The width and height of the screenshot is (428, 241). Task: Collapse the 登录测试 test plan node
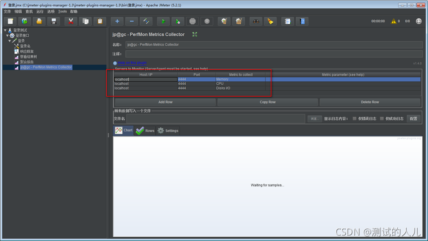pyautogui.click(x=5, y=30)
